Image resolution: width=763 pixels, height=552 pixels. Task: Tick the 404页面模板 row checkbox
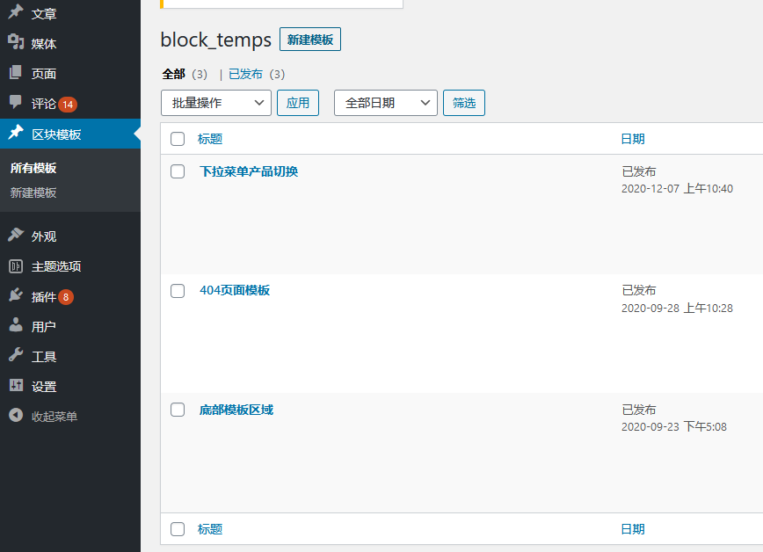pos(178,290)
